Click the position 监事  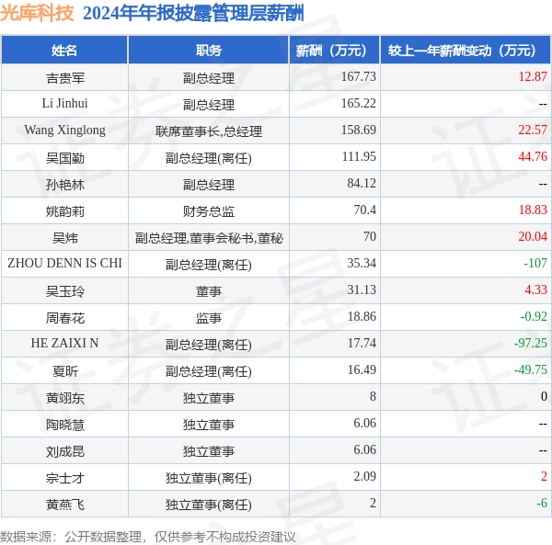tap(209, 318)
